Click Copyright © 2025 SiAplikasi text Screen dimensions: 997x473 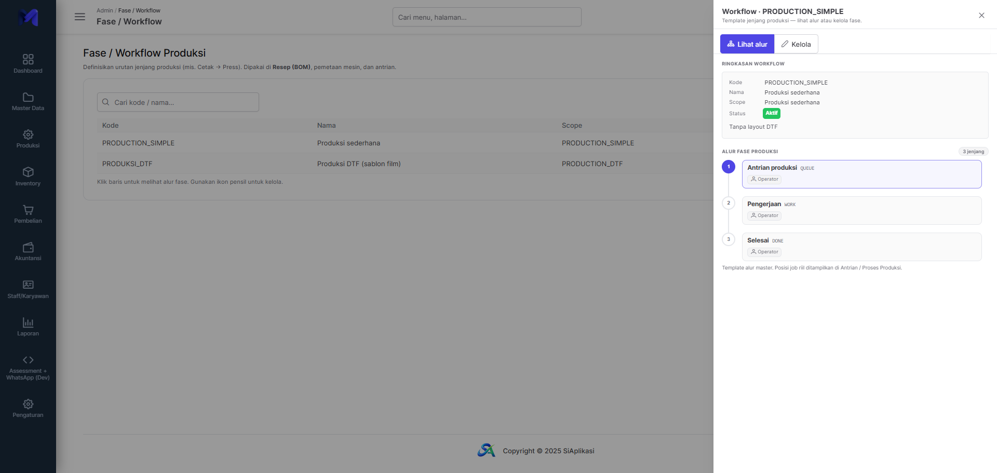pos(548,451)
